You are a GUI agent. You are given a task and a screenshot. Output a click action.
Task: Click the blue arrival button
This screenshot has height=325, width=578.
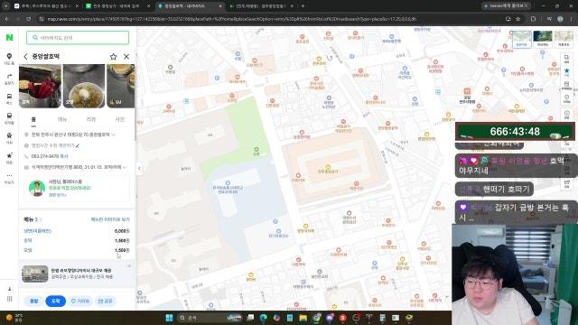coord(56,301)
